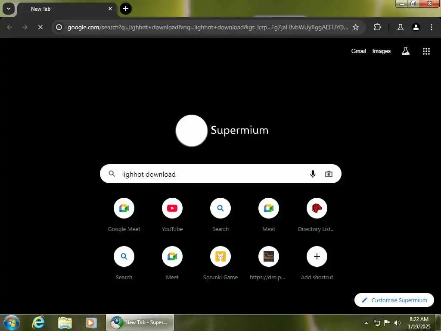Viewport: 441px width, 331px height.
Task: Bookmark this page with the star icon
Action: coord(356,27)
